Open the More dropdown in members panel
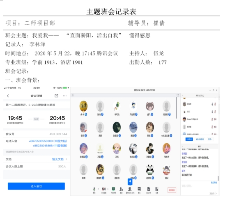Image resolution: width=230 pixels, height=206 pixels. (210, 139)
